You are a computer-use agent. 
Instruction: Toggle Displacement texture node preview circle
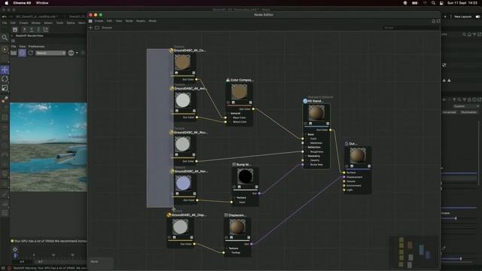pyautogui.click(x=169, y=238)
